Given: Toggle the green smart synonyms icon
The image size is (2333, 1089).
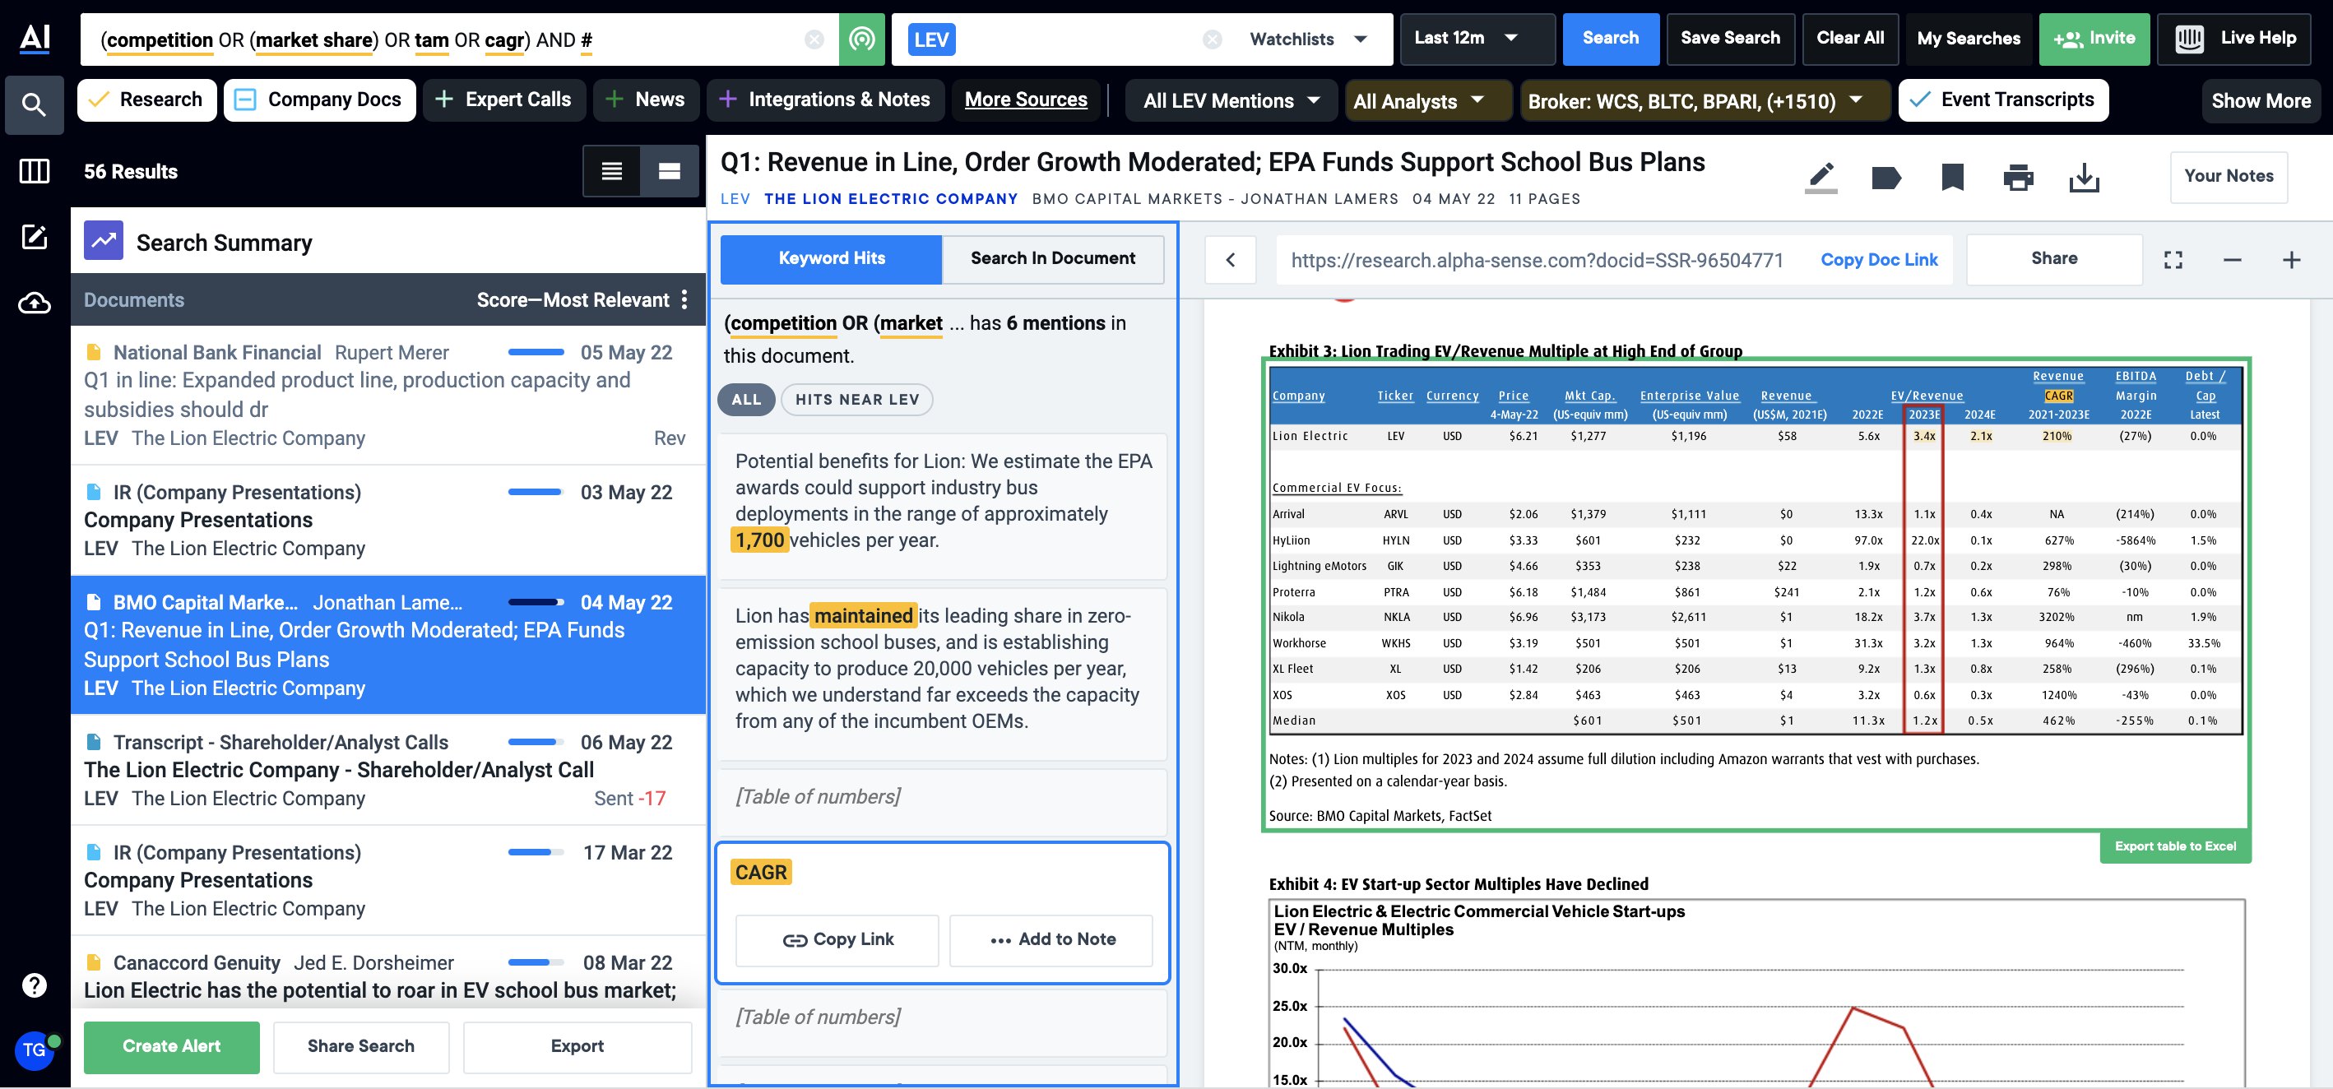Looking at the screenshot, I should click(861, 39).
